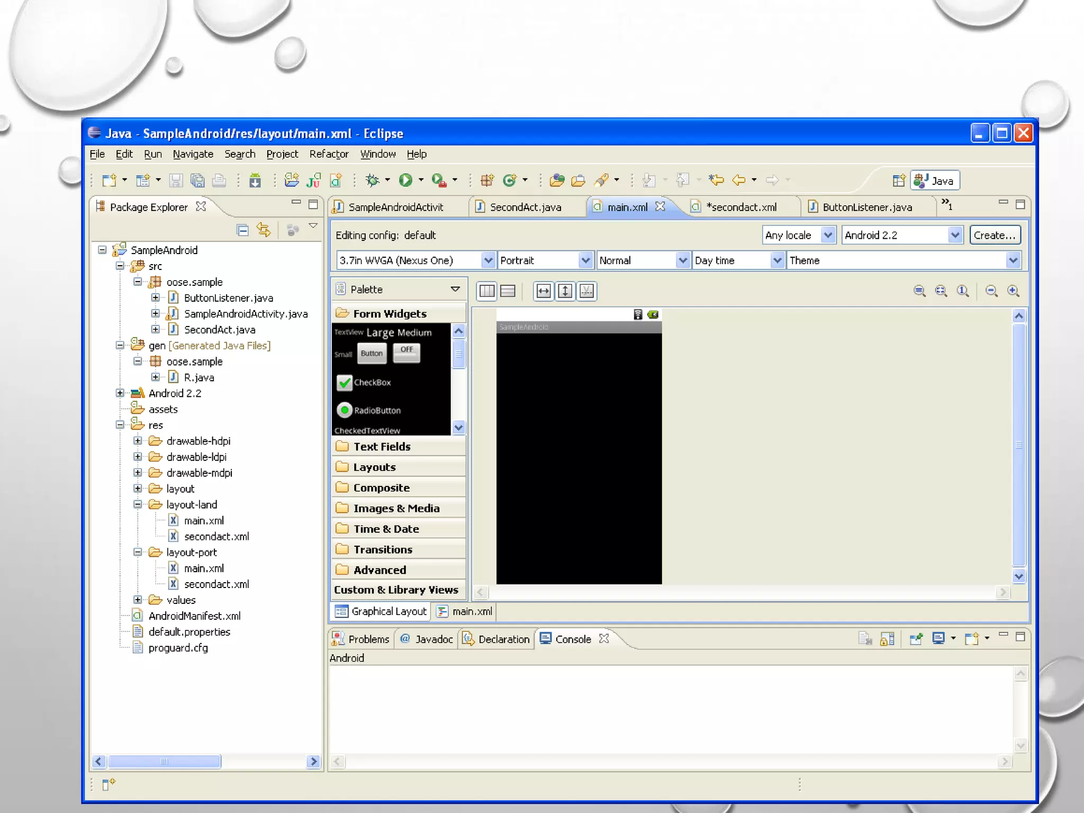Click the Print icon in main toolbar

(219, 180)
